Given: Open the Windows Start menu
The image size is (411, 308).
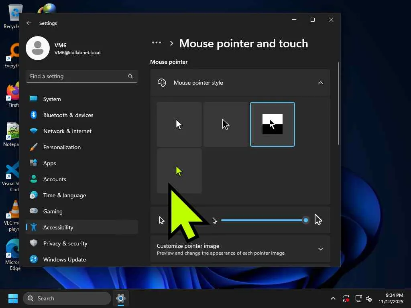Looking at the screenshot, I should [13, 298].
